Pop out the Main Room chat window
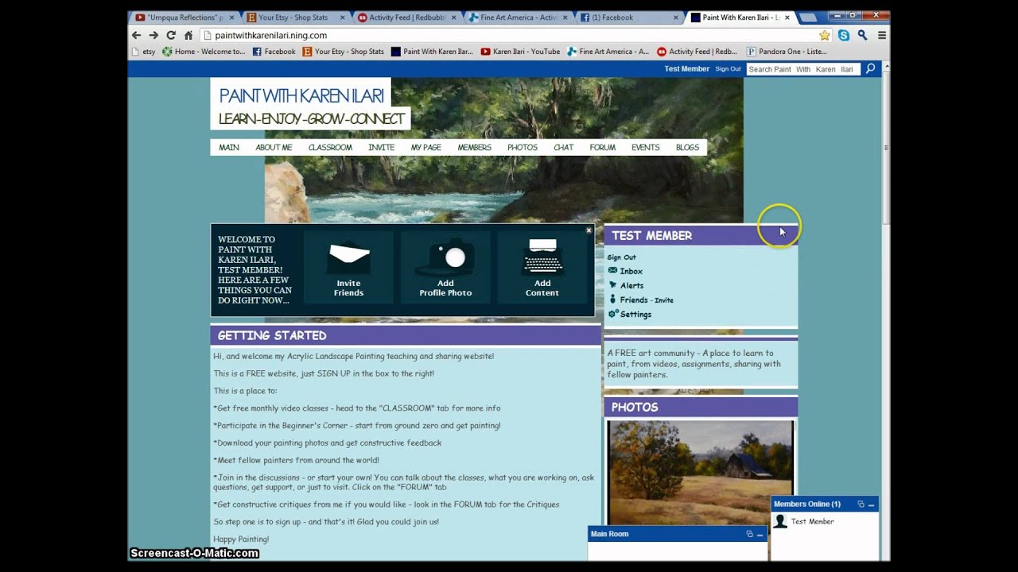Image resolution: width=1018 pixels, height=572 pixels. tap(749, 534)
